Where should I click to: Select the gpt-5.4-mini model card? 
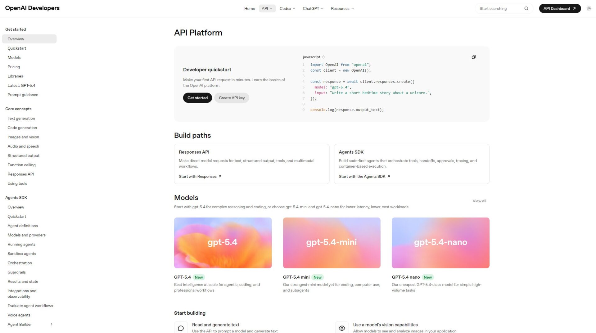pos(332,243)
